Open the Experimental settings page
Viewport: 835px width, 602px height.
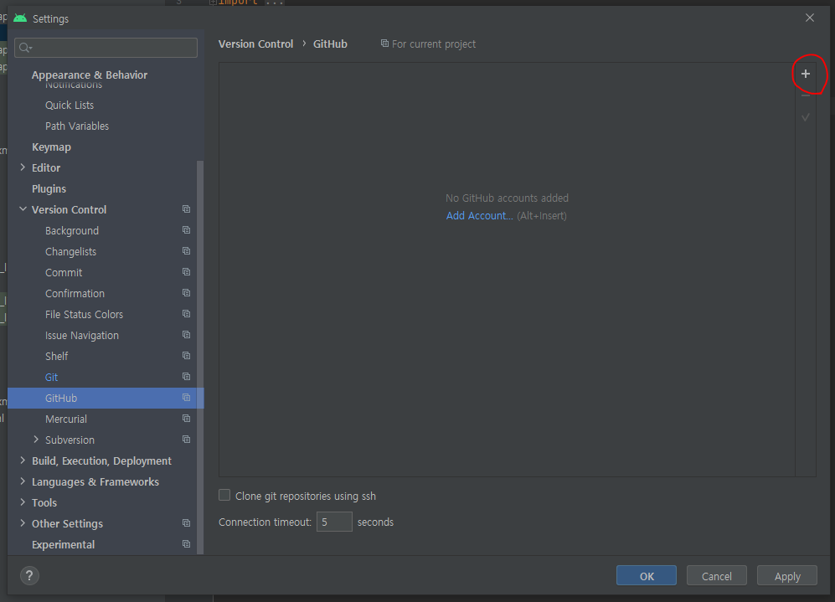point(64,545)
